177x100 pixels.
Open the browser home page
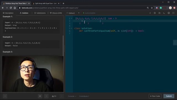pos(15,8)
